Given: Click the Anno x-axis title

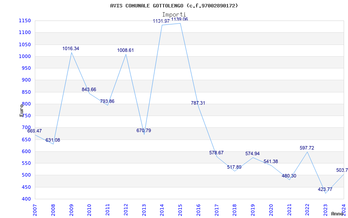Looking at the screenshot, I should point(338,214).
